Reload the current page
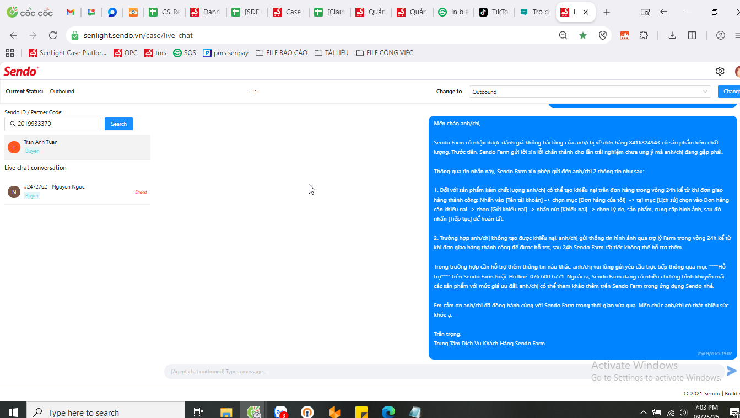Image resolution: width=740 pixels, height=418 pixels. click(53, 35)
